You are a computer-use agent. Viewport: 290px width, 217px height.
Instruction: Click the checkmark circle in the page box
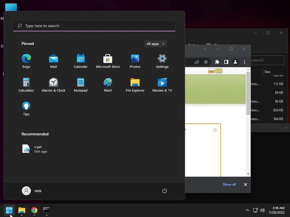[x=215, y=130]
